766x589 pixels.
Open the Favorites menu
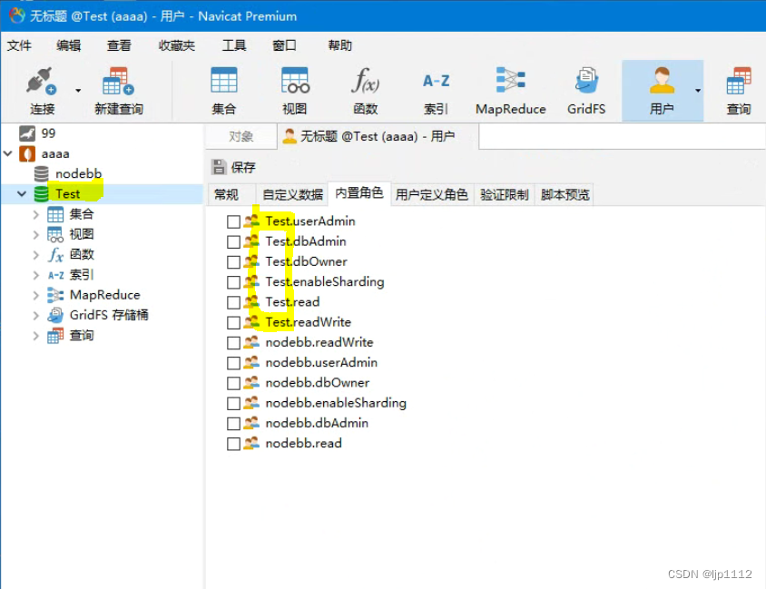[x=177, y=45]
